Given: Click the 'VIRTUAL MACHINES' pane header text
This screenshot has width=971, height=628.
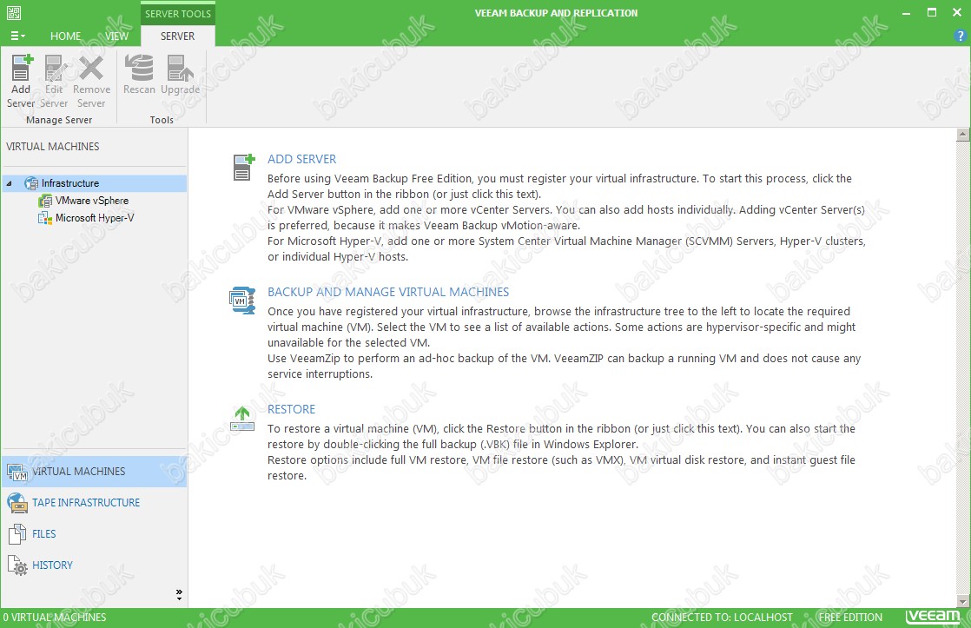Looking at the screenshot, I should point(53,147).
